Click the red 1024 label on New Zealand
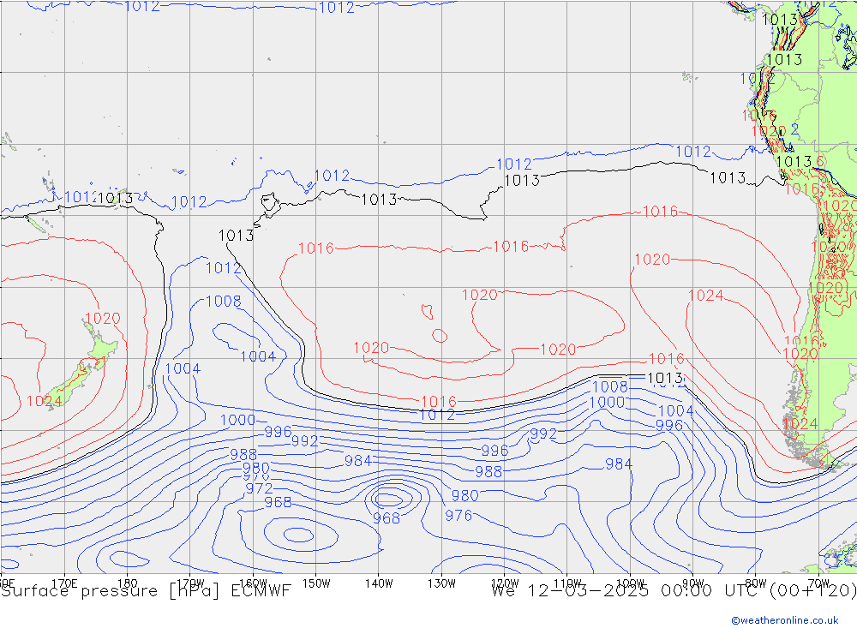This screenshot has width=857, height=628. click(45, 401)
